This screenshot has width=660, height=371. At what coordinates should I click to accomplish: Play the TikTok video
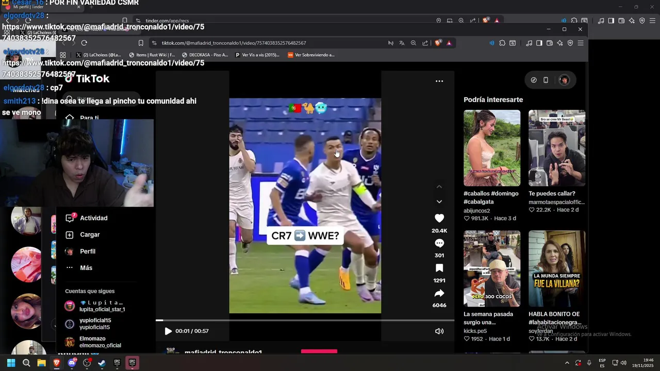[x=168, y=331]
